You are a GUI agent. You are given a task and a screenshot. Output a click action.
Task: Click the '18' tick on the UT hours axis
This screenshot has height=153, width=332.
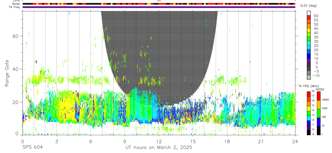pyautogui.click(x=227, y=141)
